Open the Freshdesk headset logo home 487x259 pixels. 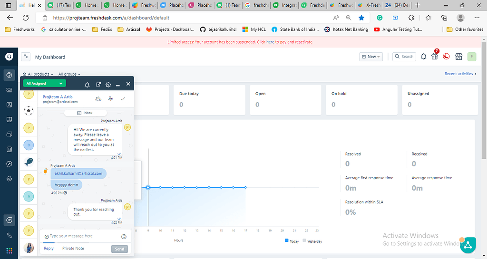9,57
